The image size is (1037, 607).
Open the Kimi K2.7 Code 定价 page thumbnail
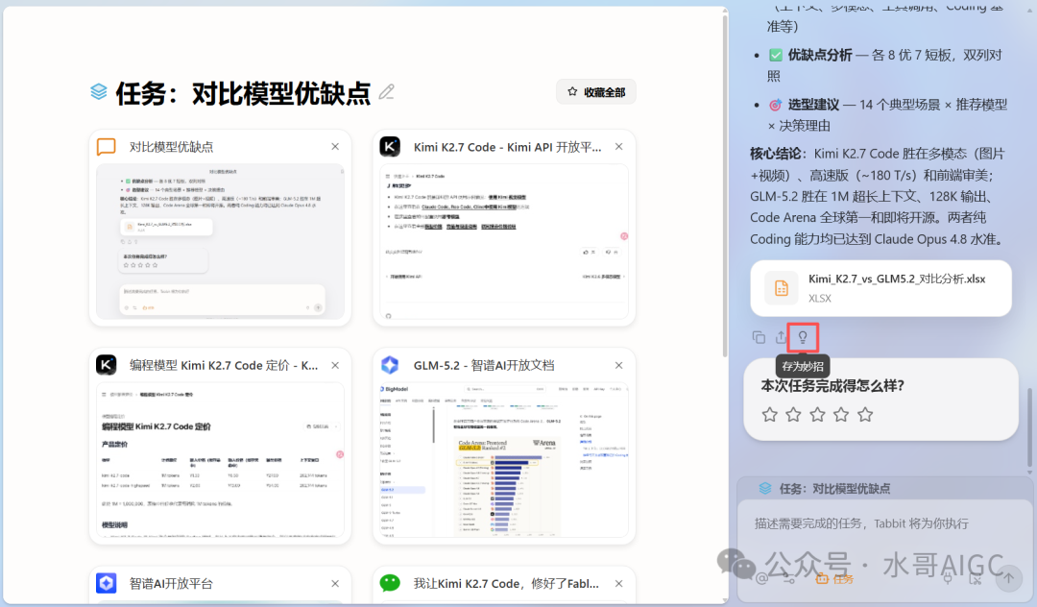[x=220, y=459]
